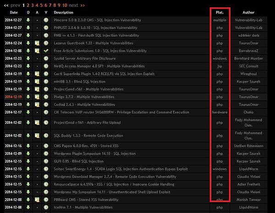Get vulnerable app for SQL Buddy 1.3.3
The image size is (275, 213).
click(37, 136)
